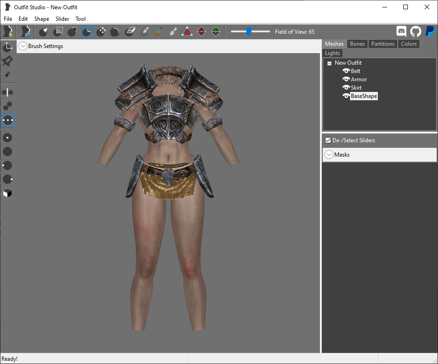Toggle the Transform axes tool
The image size is (438, 364).
coord(7,47)
